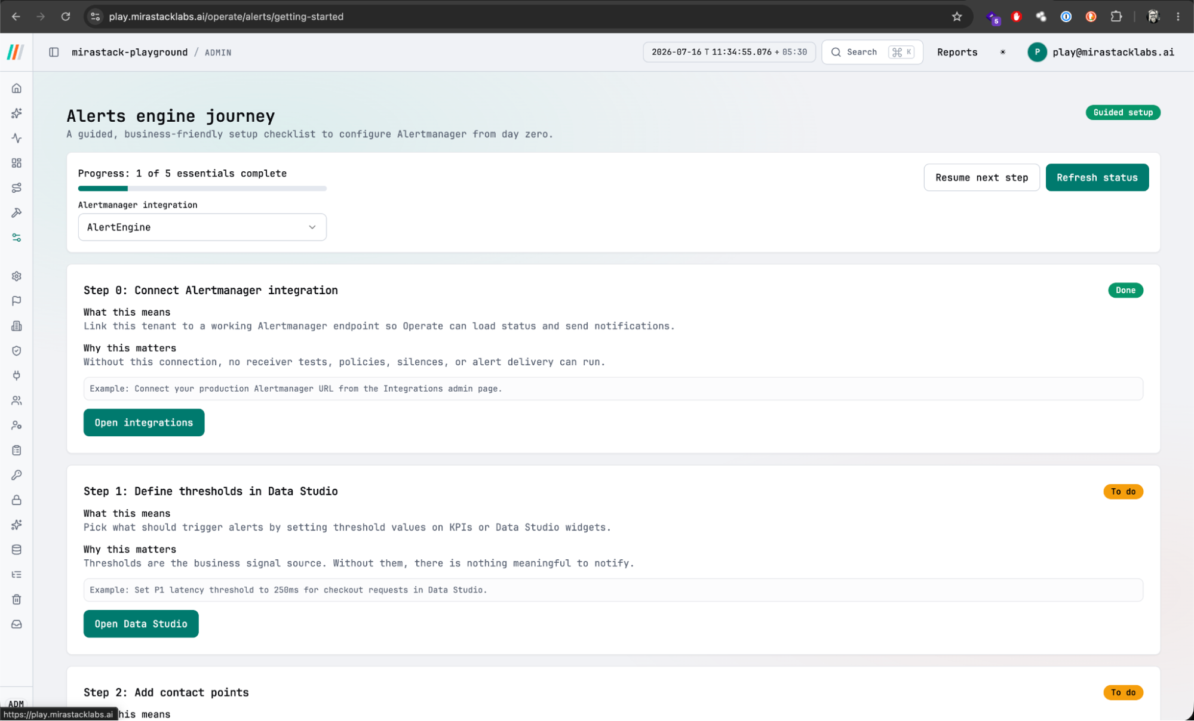1194x721 pixels.
Task: Open the browser extensions puzzle icon
Action: pos(1116,17)
